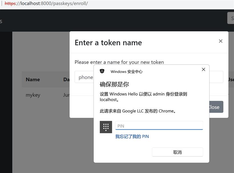Click the Windows Hello setup message
The image size is (234, 173).
(x=143, y=97)
